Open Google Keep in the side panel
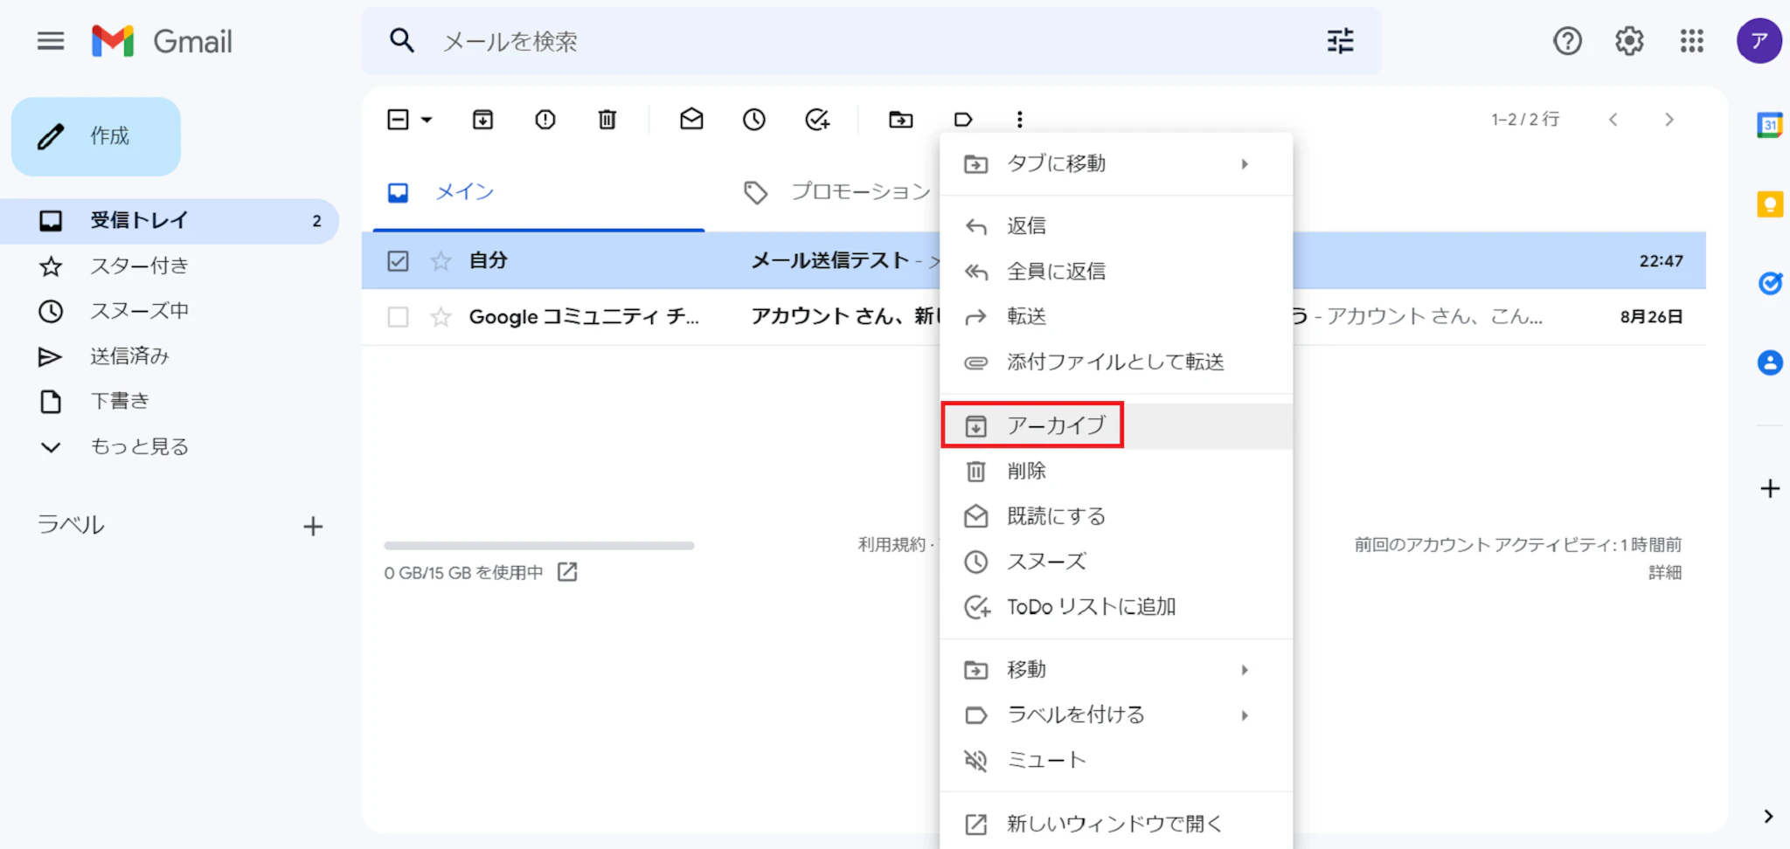This screenshot has height=849, width=1790. coord(1769,204)
